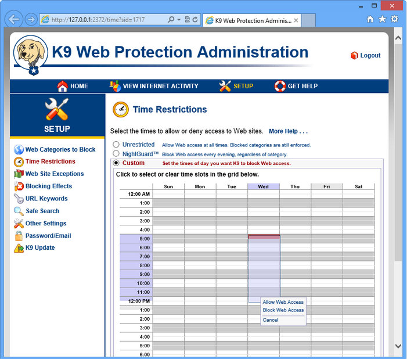The image size is (407, 359).
Task: Click the compatibility view icon
Action: [x=187, y=20]
